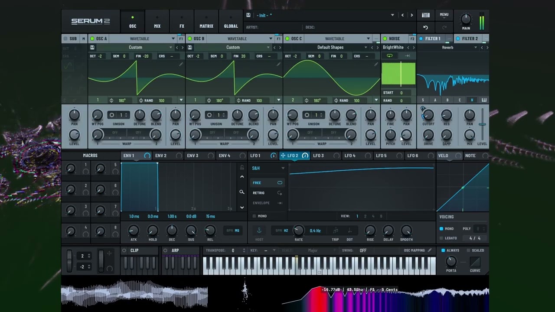Select noise one-shot arrow icon
This screenshot has height=312, width=555.
pos(407,55)
